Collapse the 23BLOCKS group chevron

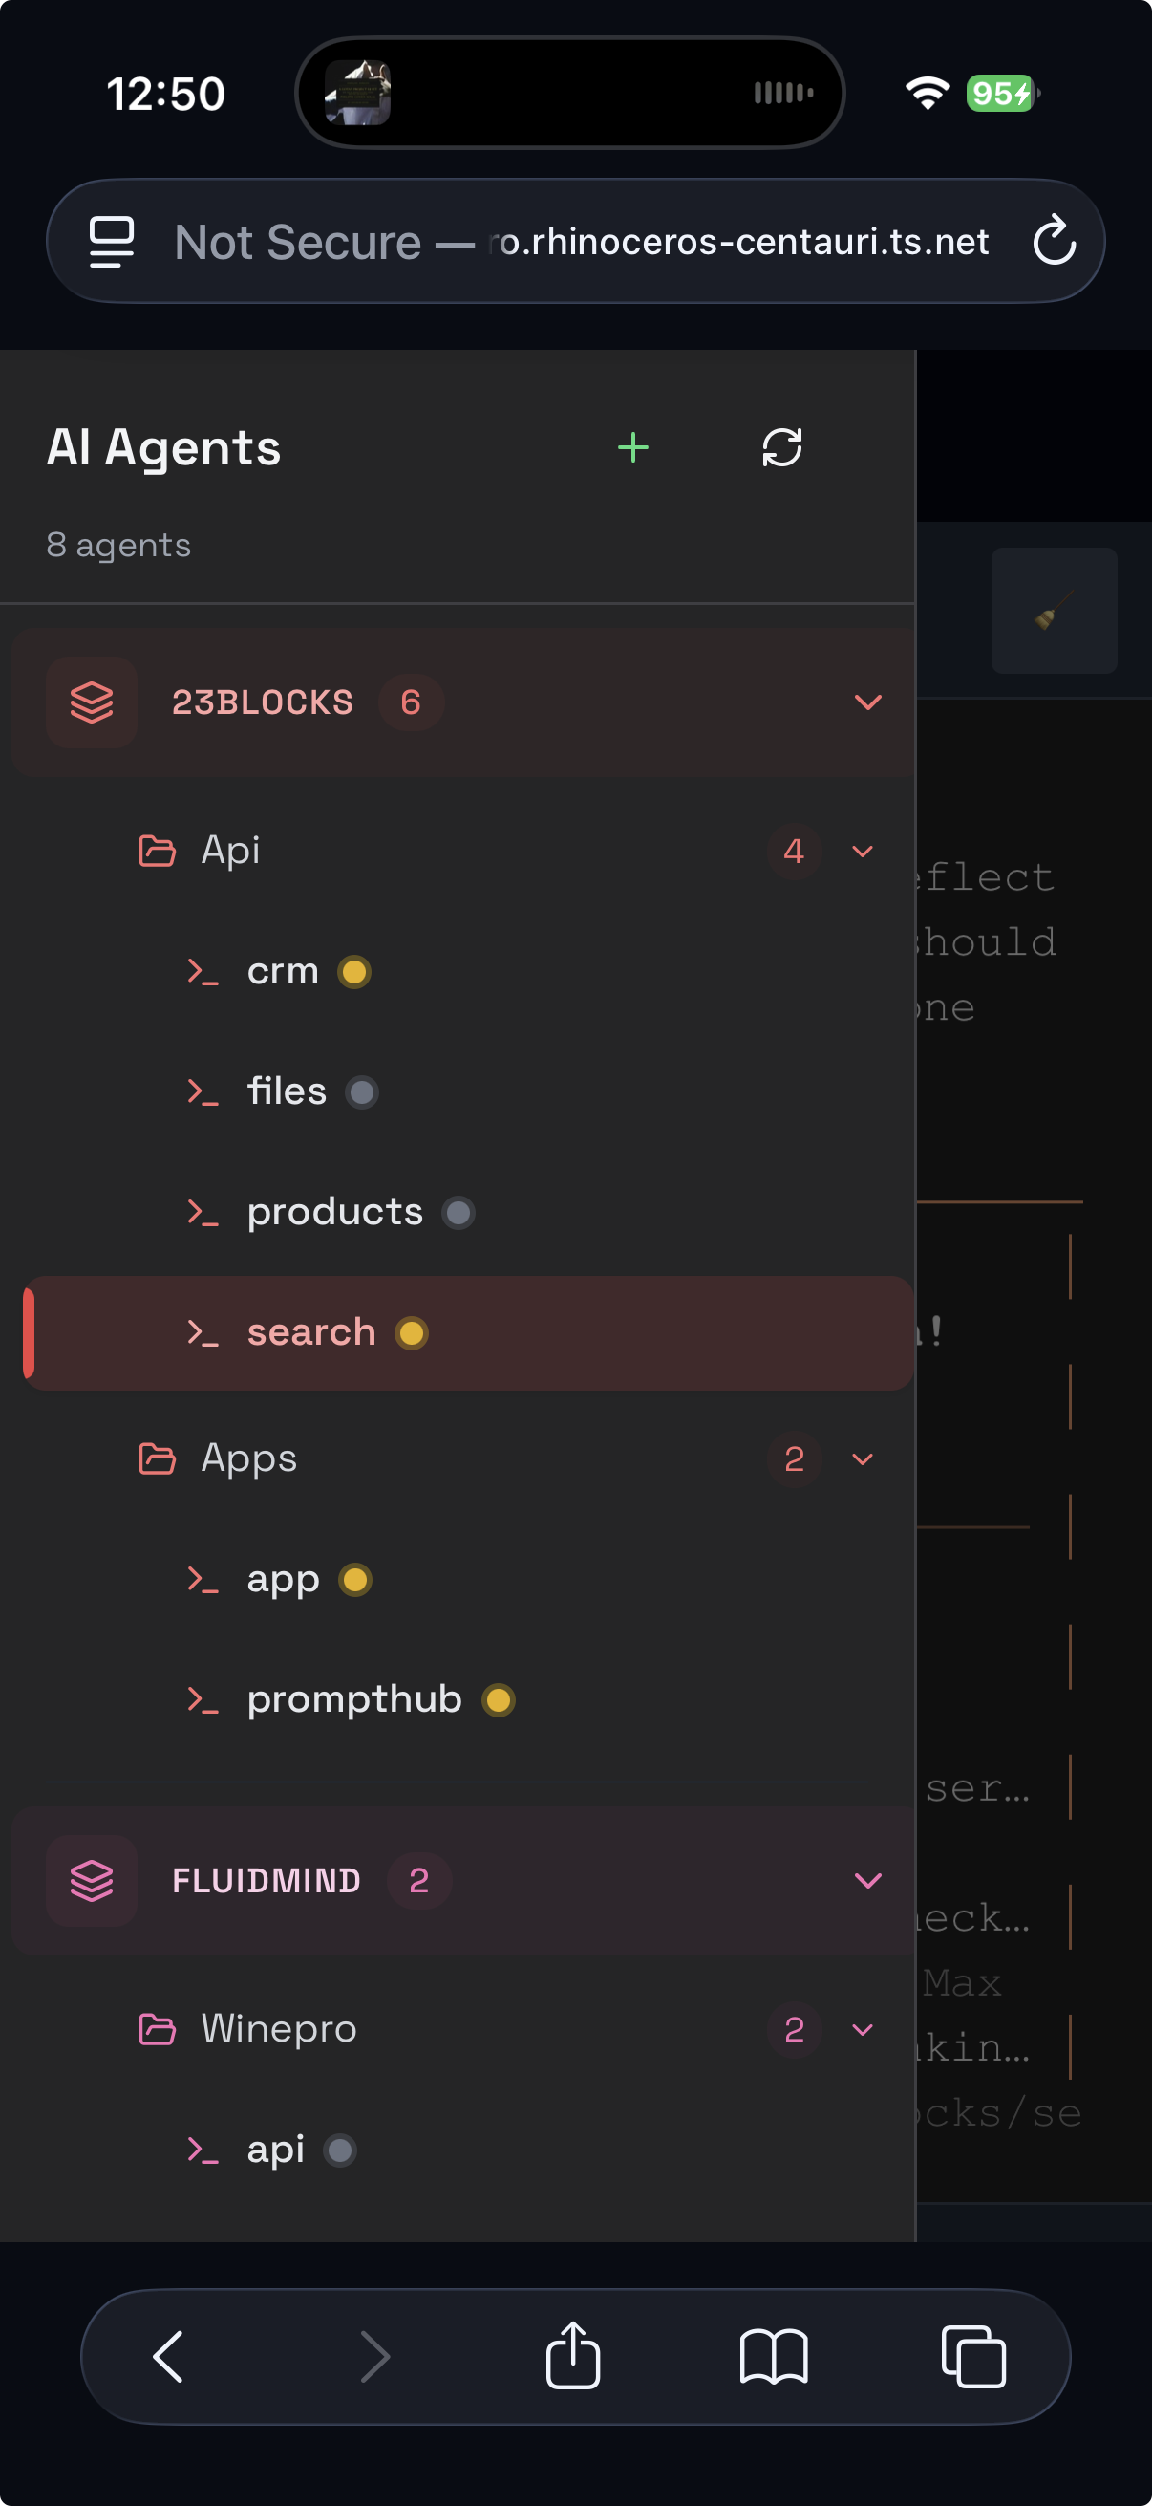tap(868, 702)
